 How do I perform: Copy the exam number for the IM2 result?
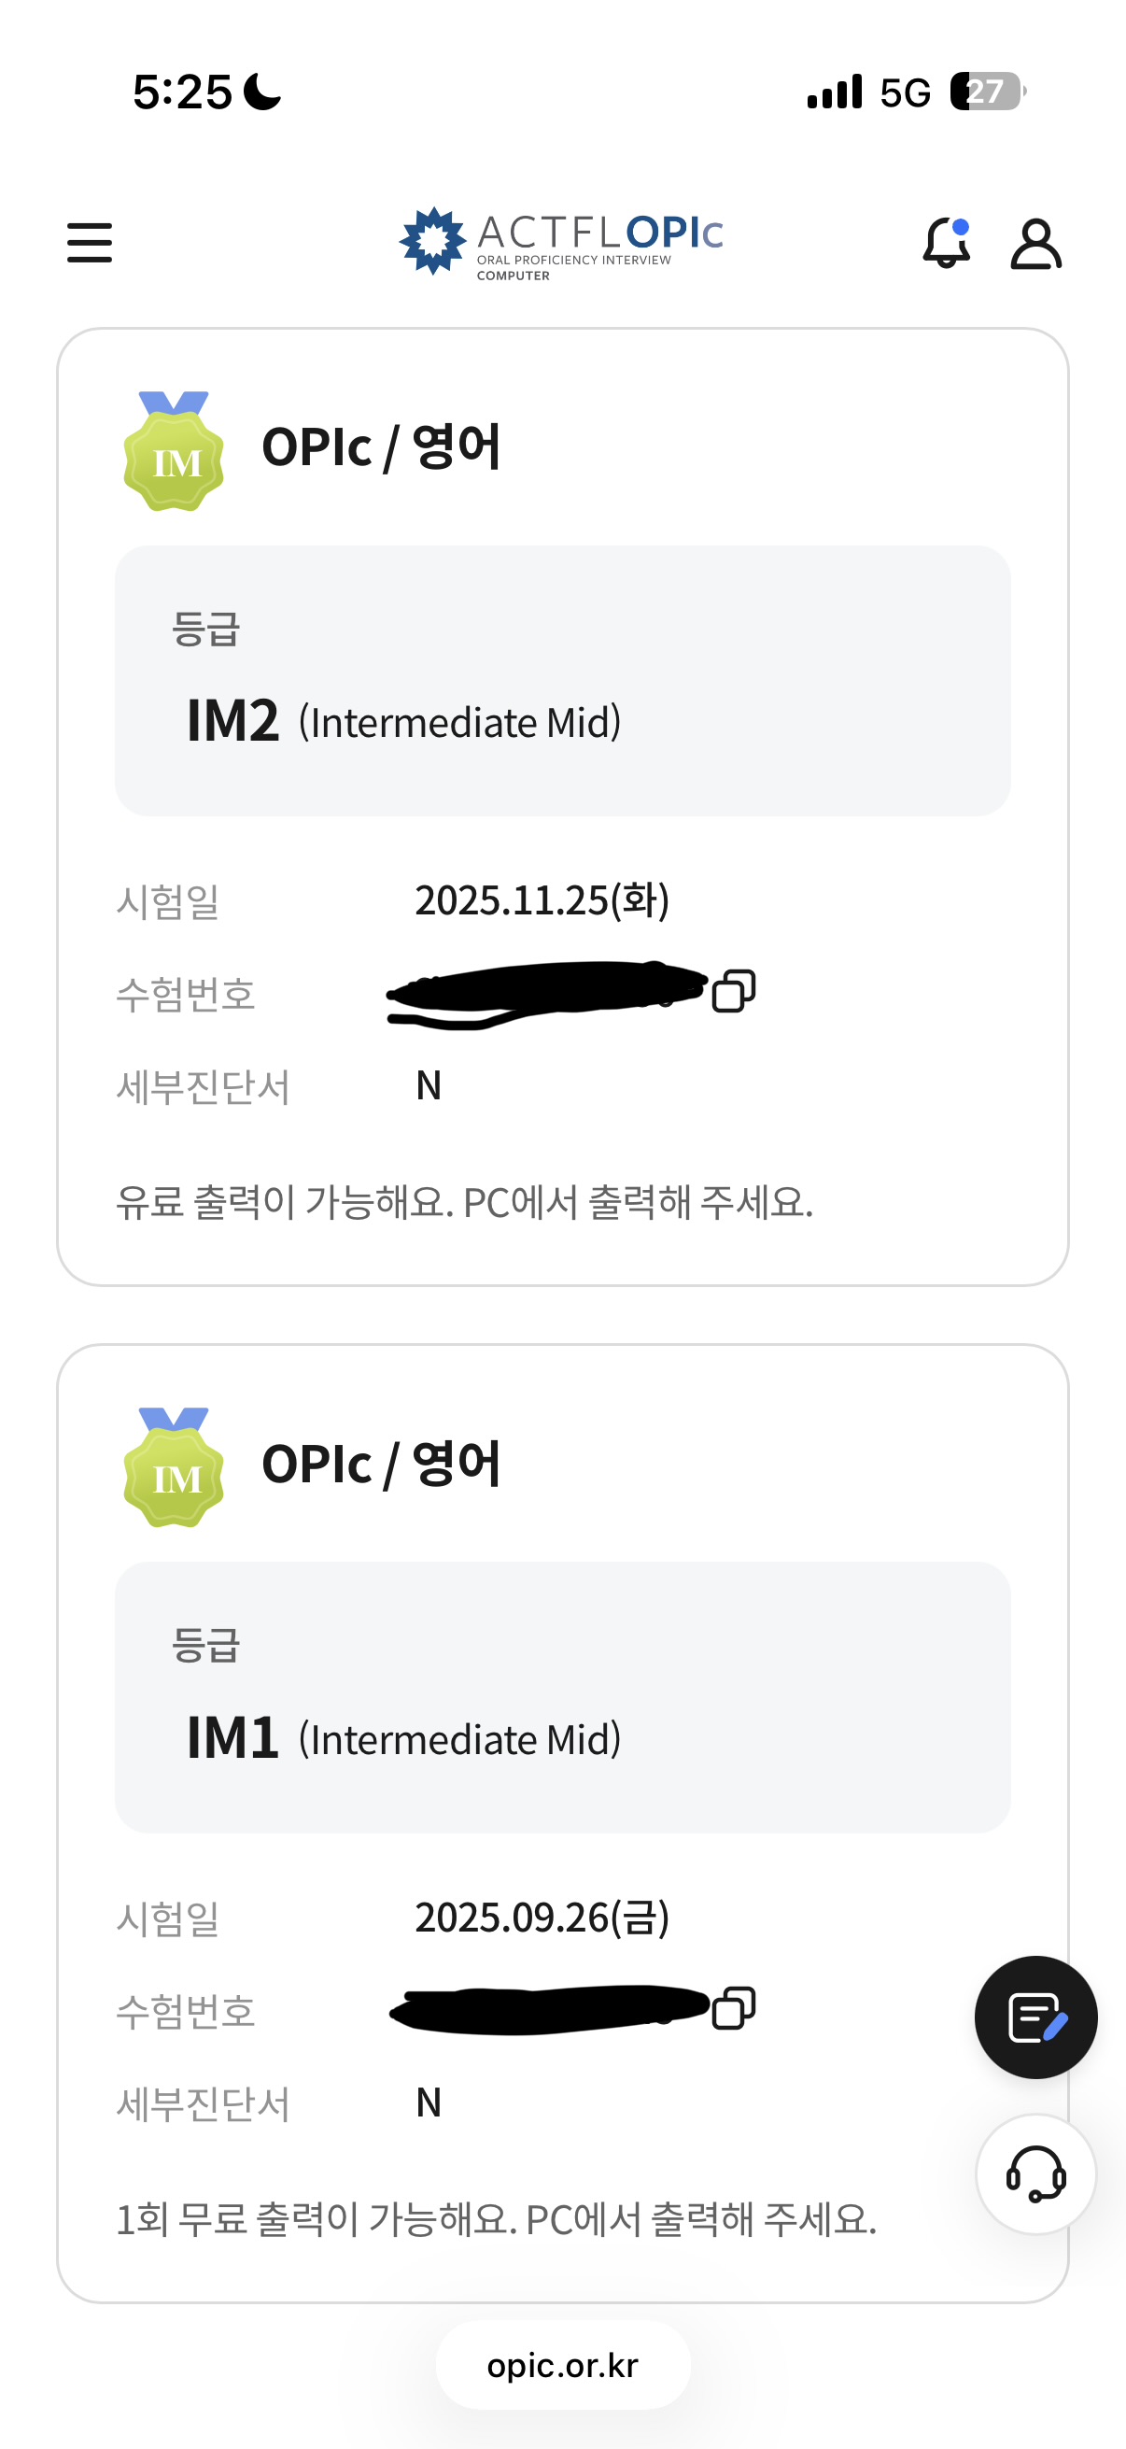click(x=734, y=991)
